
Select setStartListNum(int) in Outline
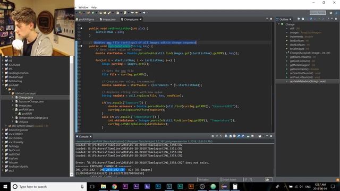pos(305,73)
